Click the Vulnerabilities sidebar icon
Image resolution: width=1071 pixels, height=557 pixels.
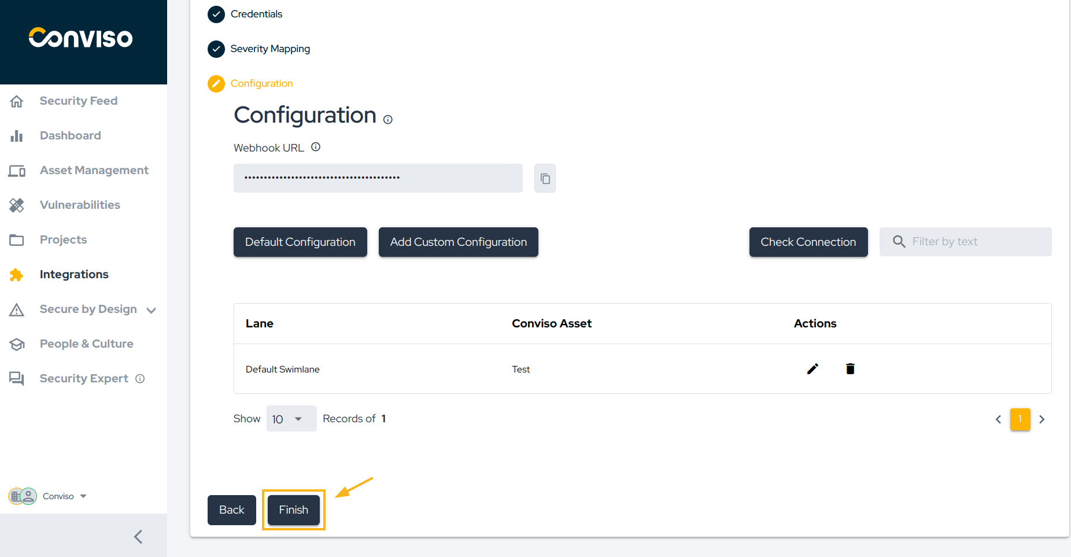17,205
